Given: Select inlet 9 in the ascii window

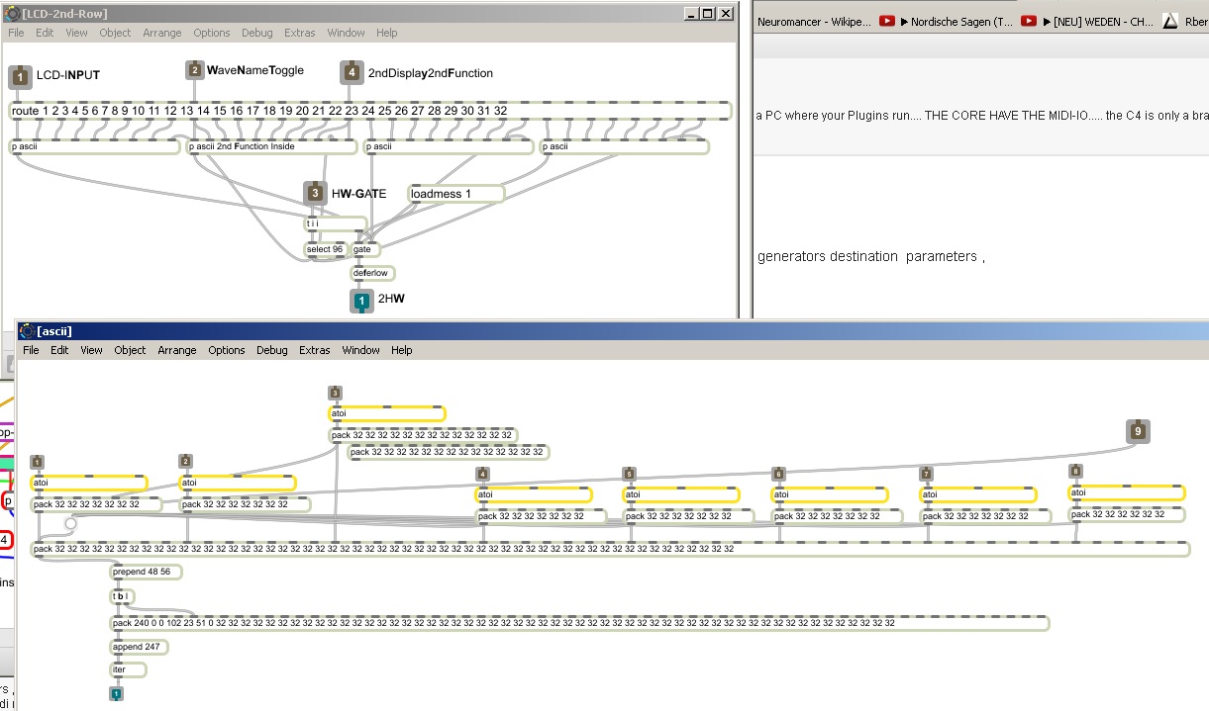Looking at the screenshot, I should (x=1138, y=431).
